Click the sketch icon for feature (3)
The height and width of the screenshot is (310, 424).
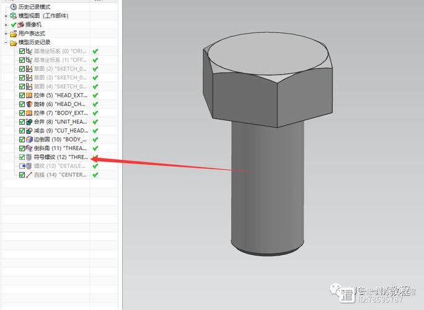point(29,77)
